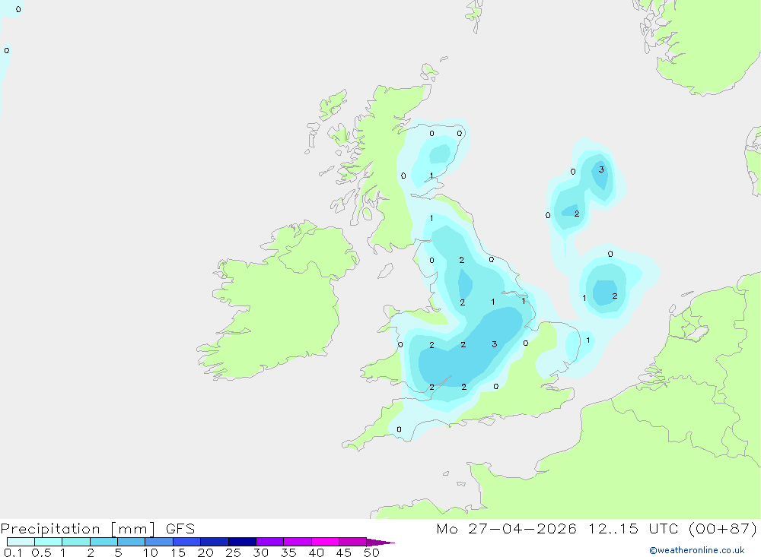Click the 45 to 50 mm legend swatch
This screenshot has width=761, height=557.
point(352,542)
